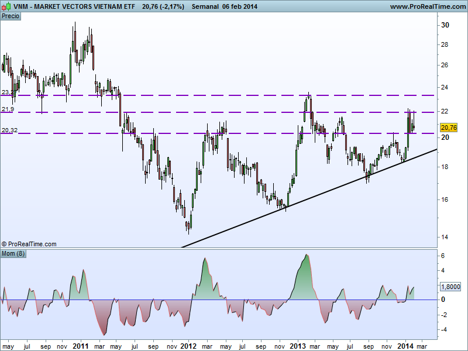Select the 21,9 horizontal level label
Screen dimensions: 468x351
coord(6,109)
